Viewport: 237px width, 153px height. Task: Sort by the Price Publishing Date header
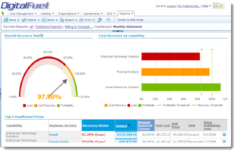[x=212, y=126]
